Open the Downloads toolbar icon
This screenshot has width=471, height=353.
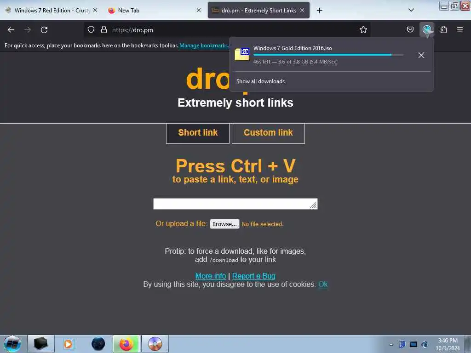pyautogui.click(x=427, y=30)
